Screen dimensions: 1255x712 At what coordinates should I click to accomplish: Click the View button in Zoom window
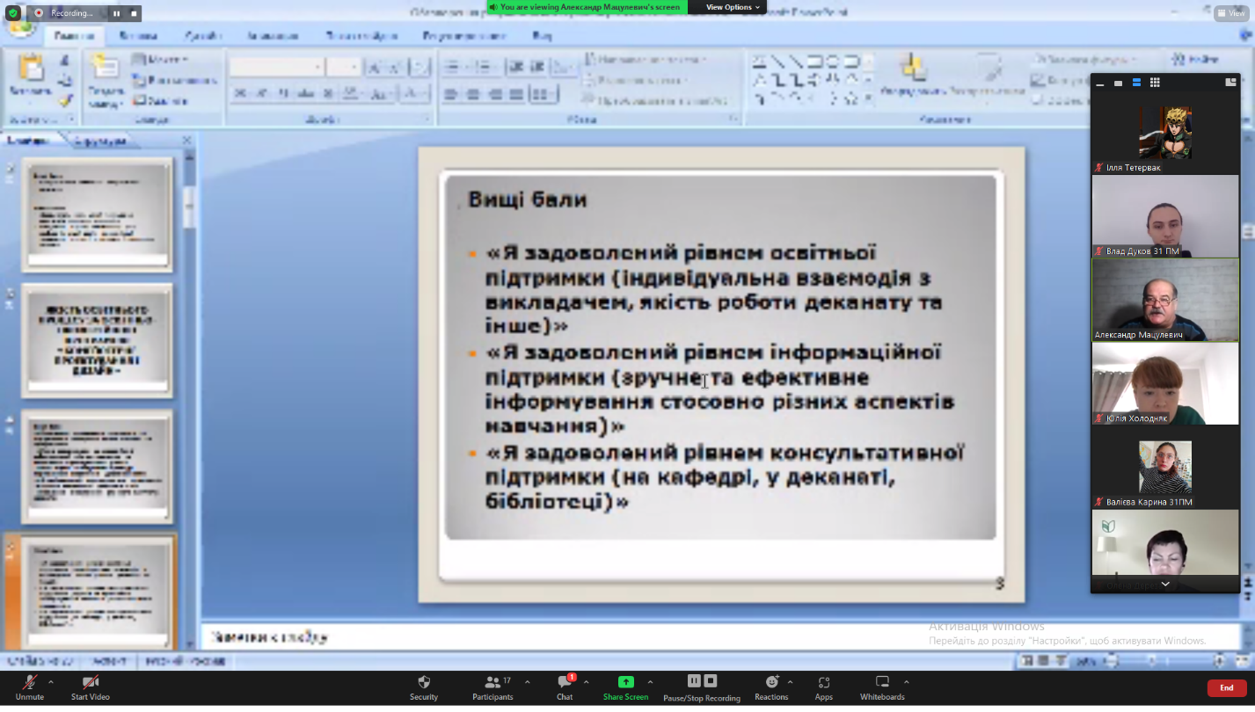[x=1230, y=13]
